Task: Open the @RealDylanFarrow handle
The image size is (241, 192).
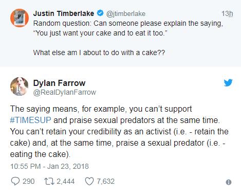Action: (x=65, y=92)
